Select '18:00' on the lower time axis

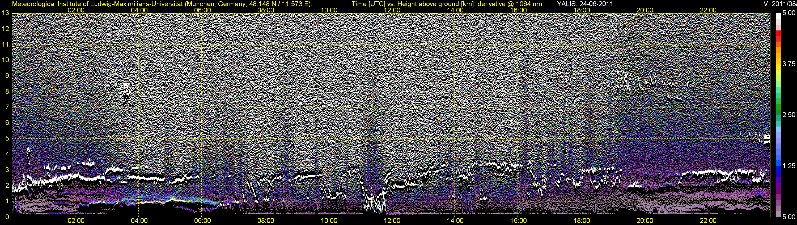click(582, 221)
